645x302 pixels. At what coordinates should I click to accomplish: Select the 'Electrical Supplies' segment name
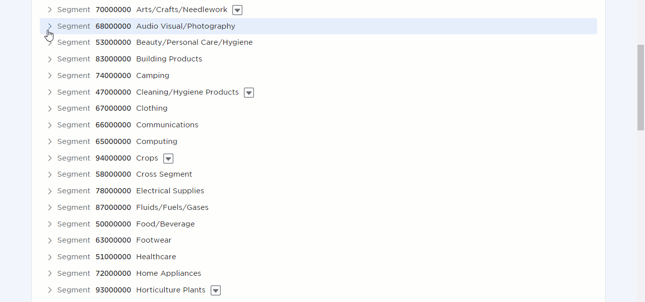click(x=170, y=191)
